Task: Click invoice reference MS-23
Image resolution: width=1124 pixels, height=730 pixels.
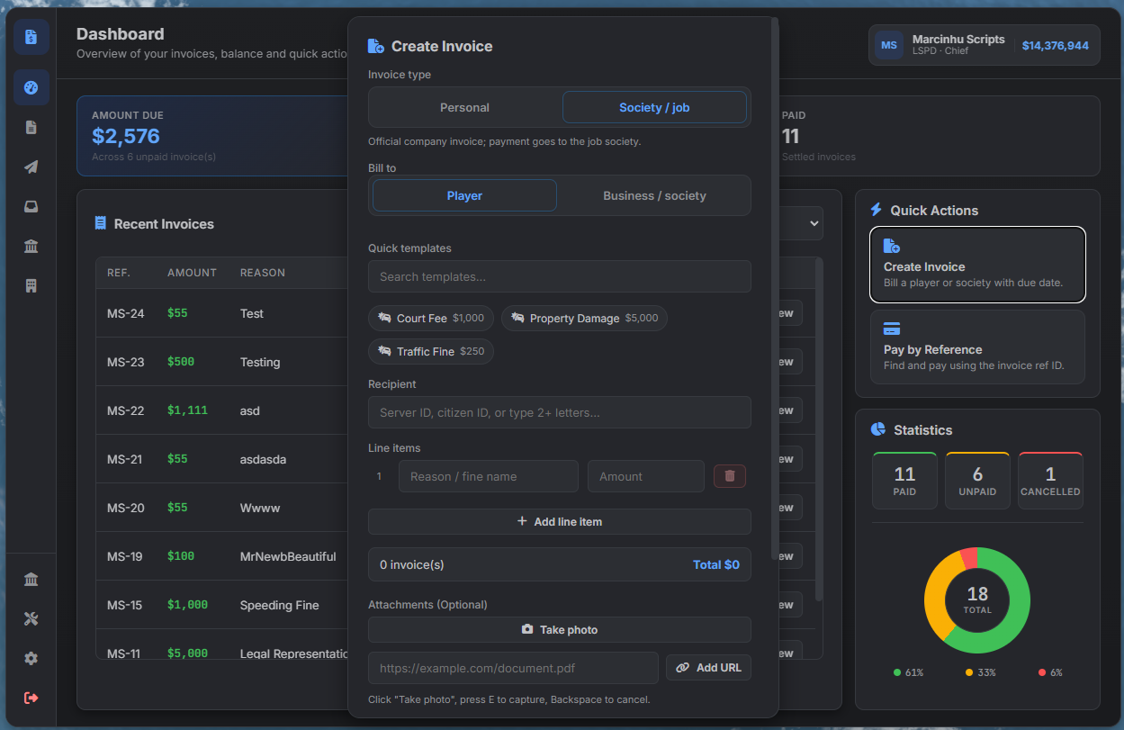Action: 126,362
